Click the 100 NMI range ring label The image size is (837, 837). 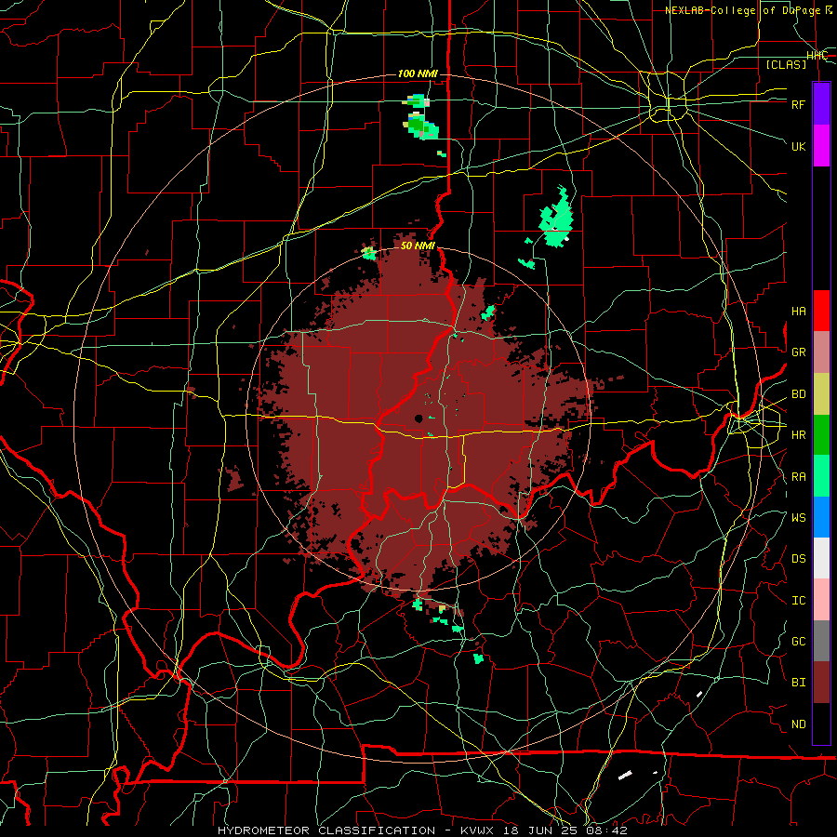[x=418, y=73]
